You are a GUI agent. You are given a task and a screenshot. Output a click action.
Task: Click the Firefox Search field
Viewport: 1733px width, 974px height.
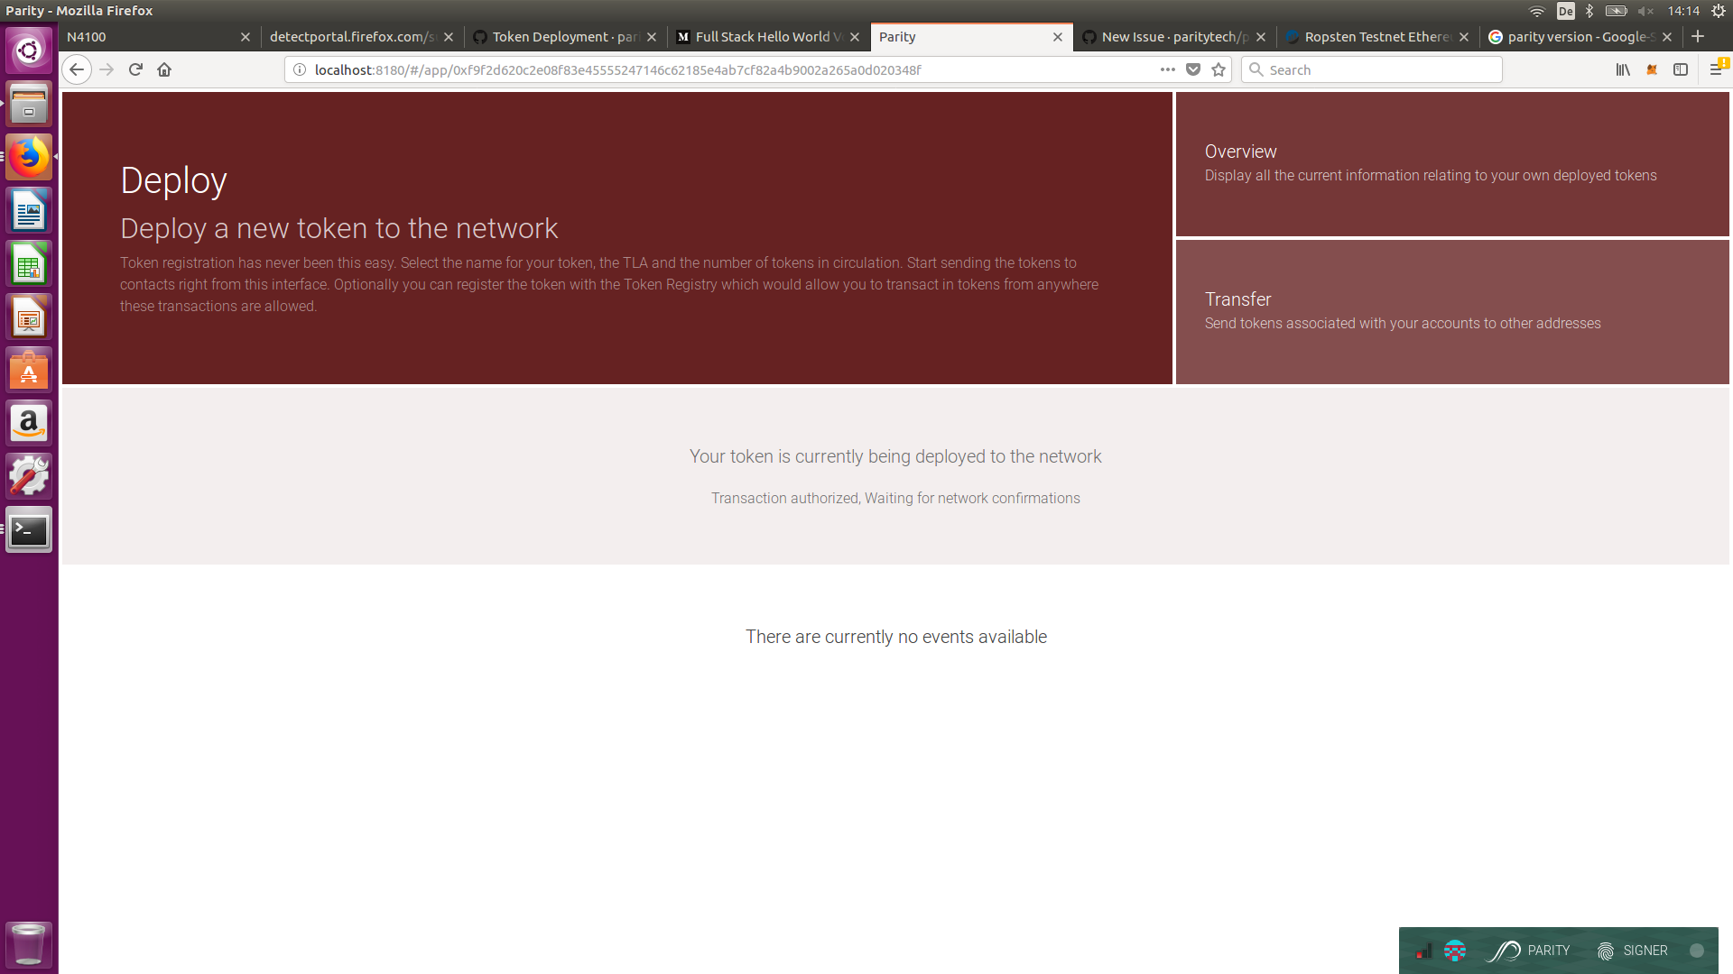click(1381, 69)
